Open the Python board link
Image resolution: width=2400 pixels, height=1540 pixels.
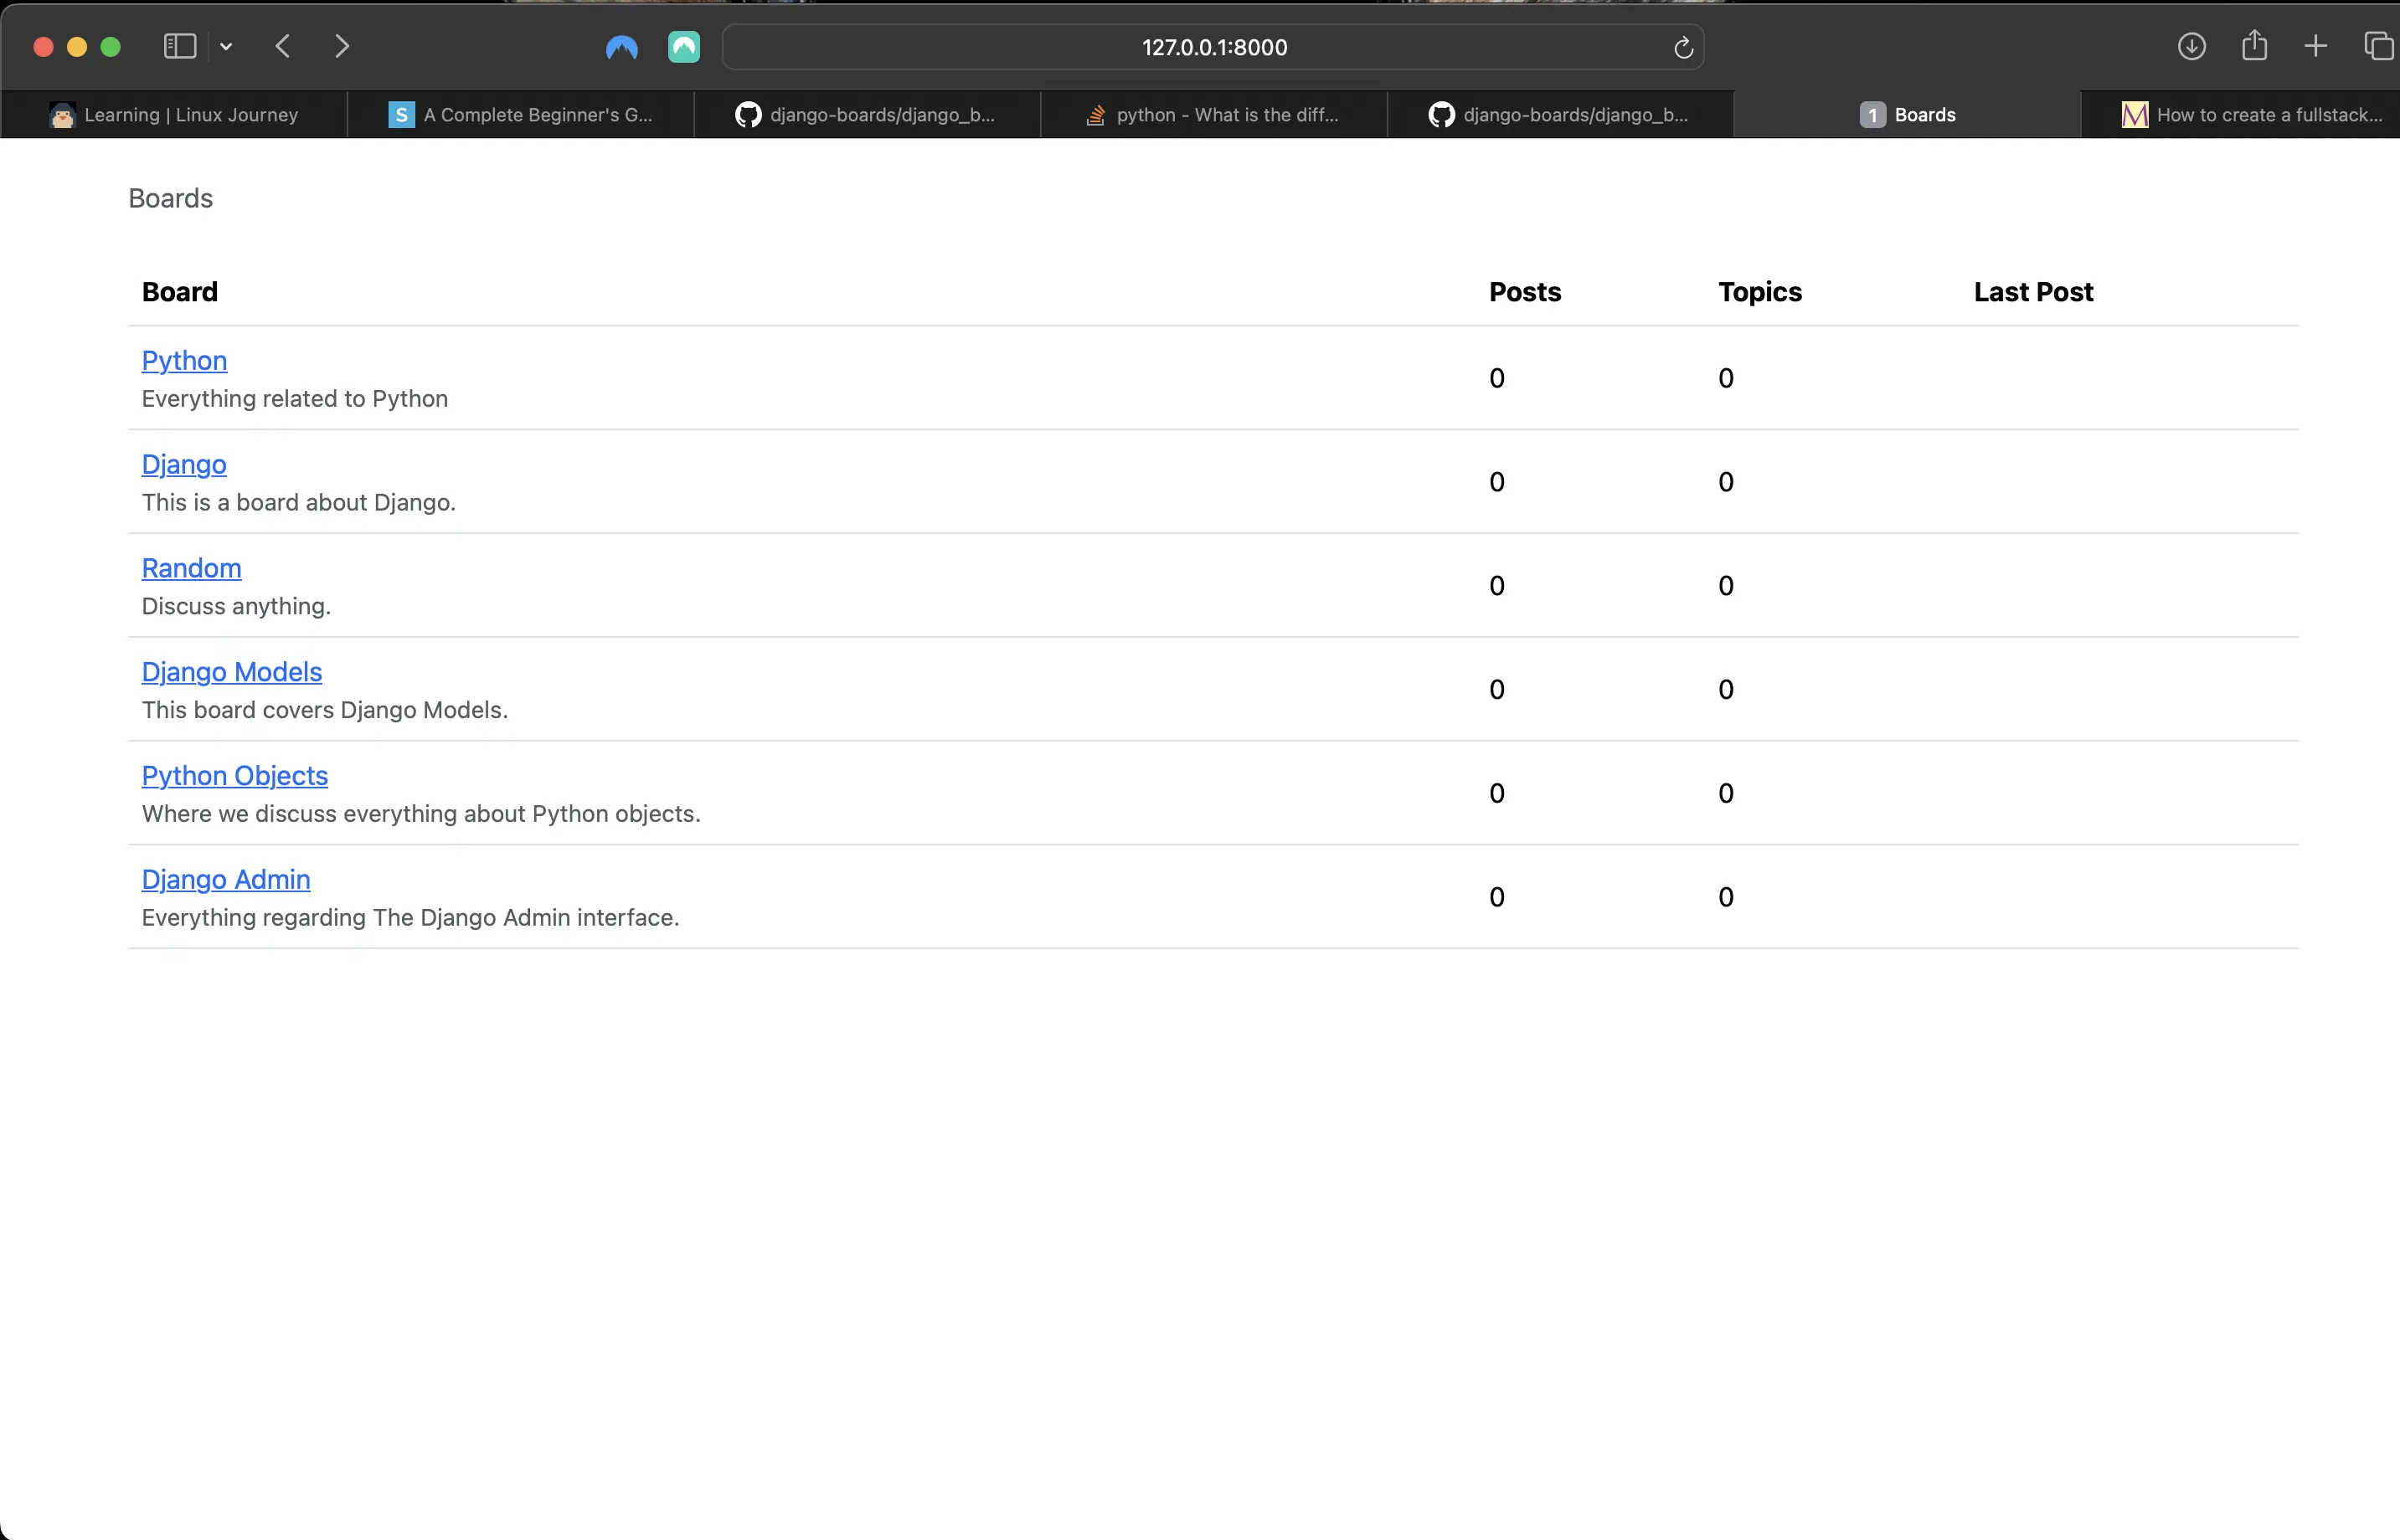coord(184,360)
